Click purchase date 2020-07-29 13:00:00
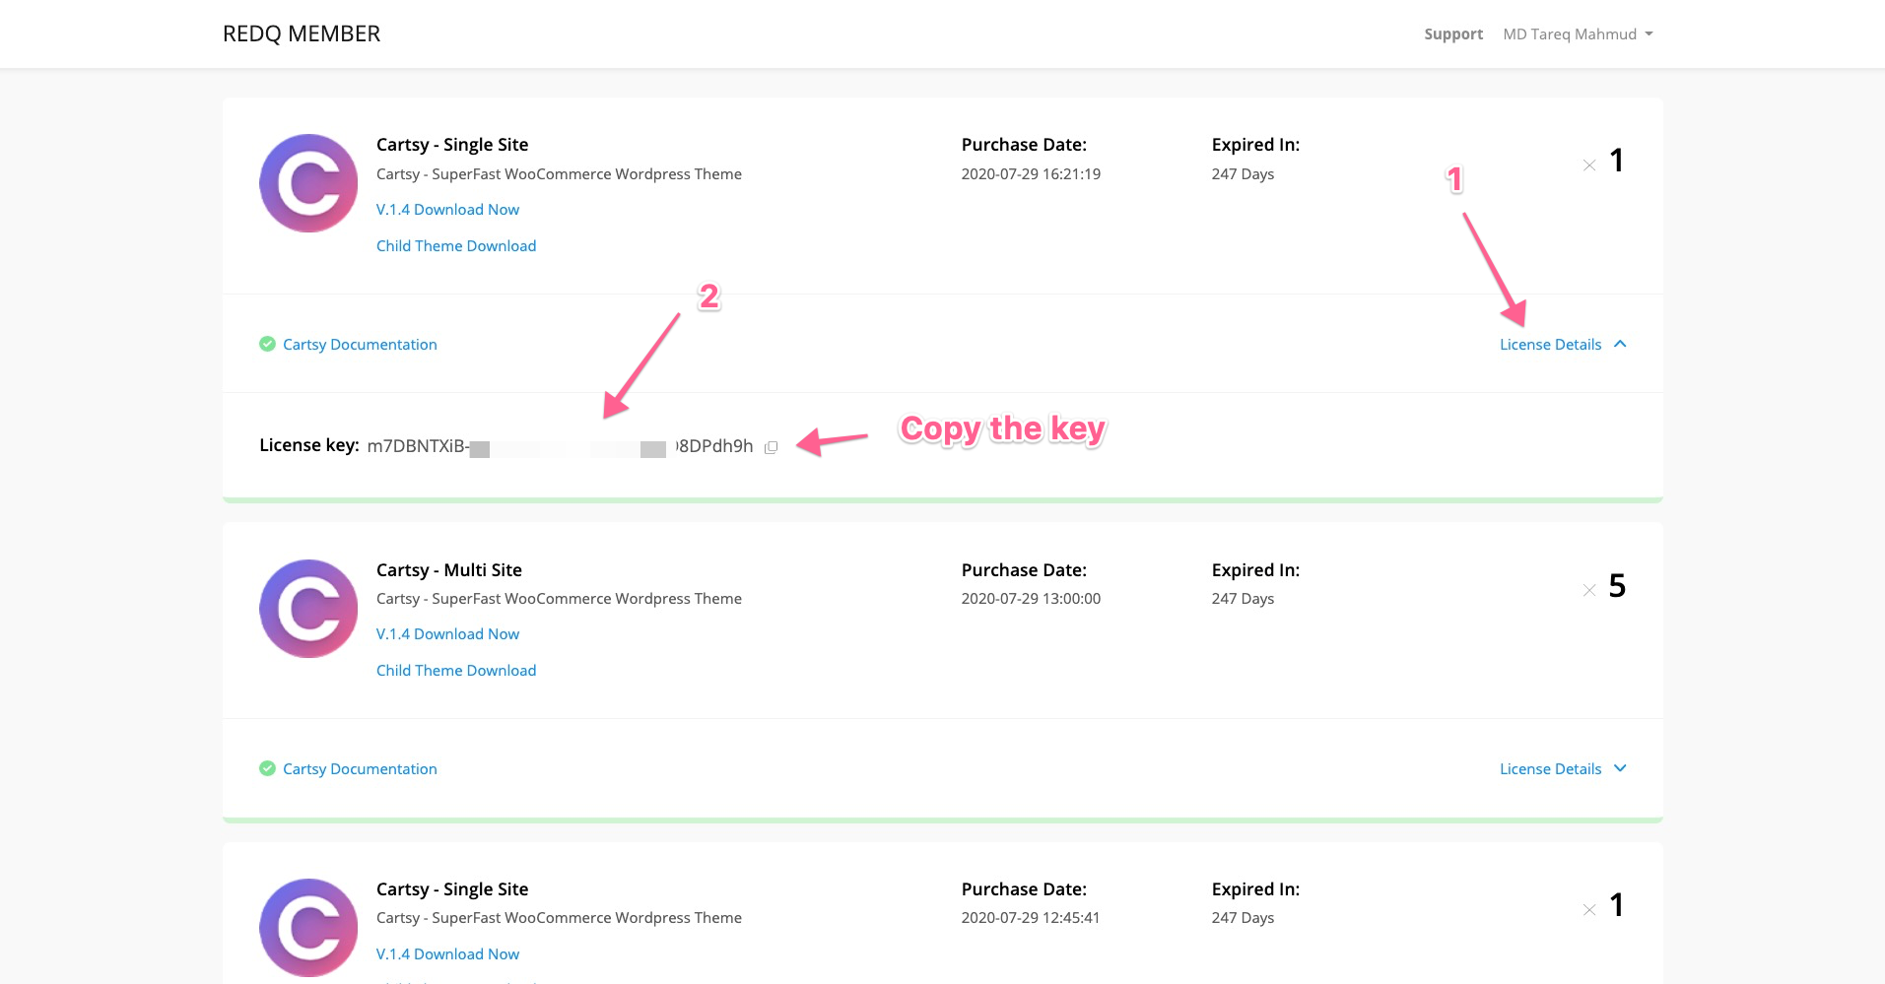The width and height of the screenshot is (1885, 984). tap(1031, 598)
